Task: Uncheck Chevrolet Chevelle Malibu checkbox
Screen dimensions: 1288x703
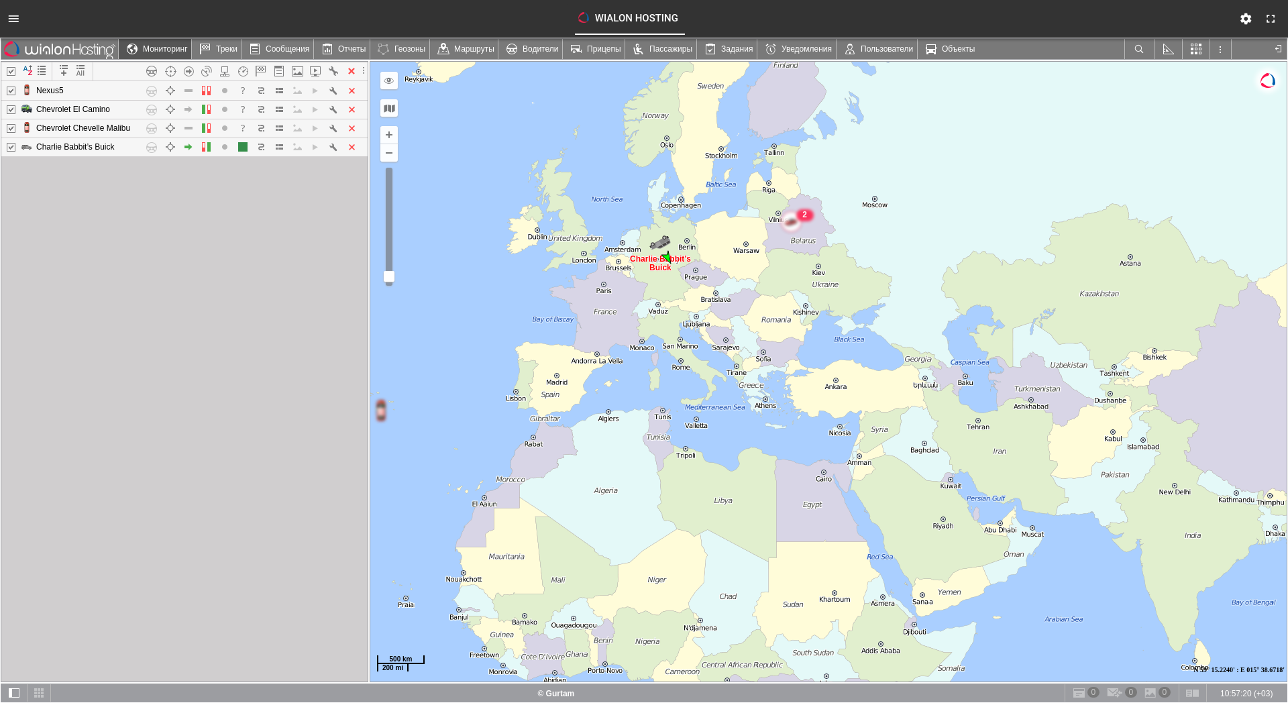Action: [x=11, y=128]
